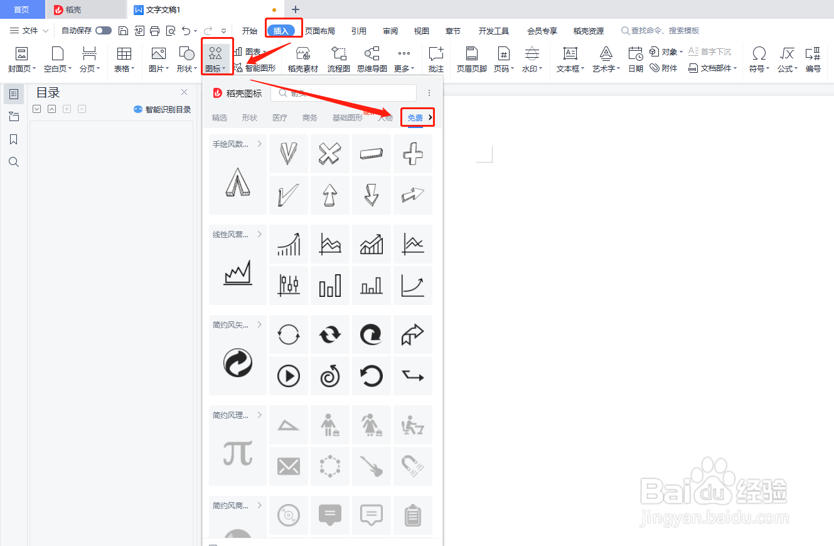Viewport: 834px width, 546px height.
Task: Click the 智能图形 smart graphic button
Action: tap(255, 68)
